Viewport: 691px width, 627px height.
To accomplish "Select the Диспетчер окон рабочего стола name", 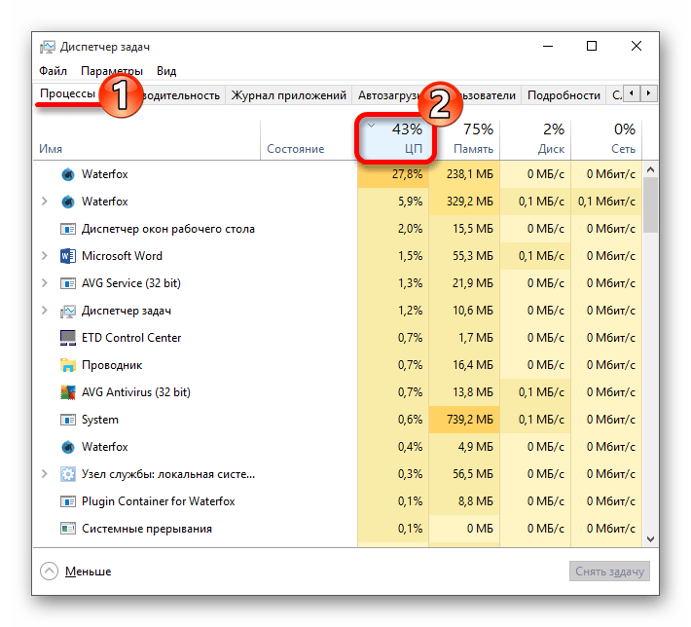I will pyautogui.click(x=168, y=229).
